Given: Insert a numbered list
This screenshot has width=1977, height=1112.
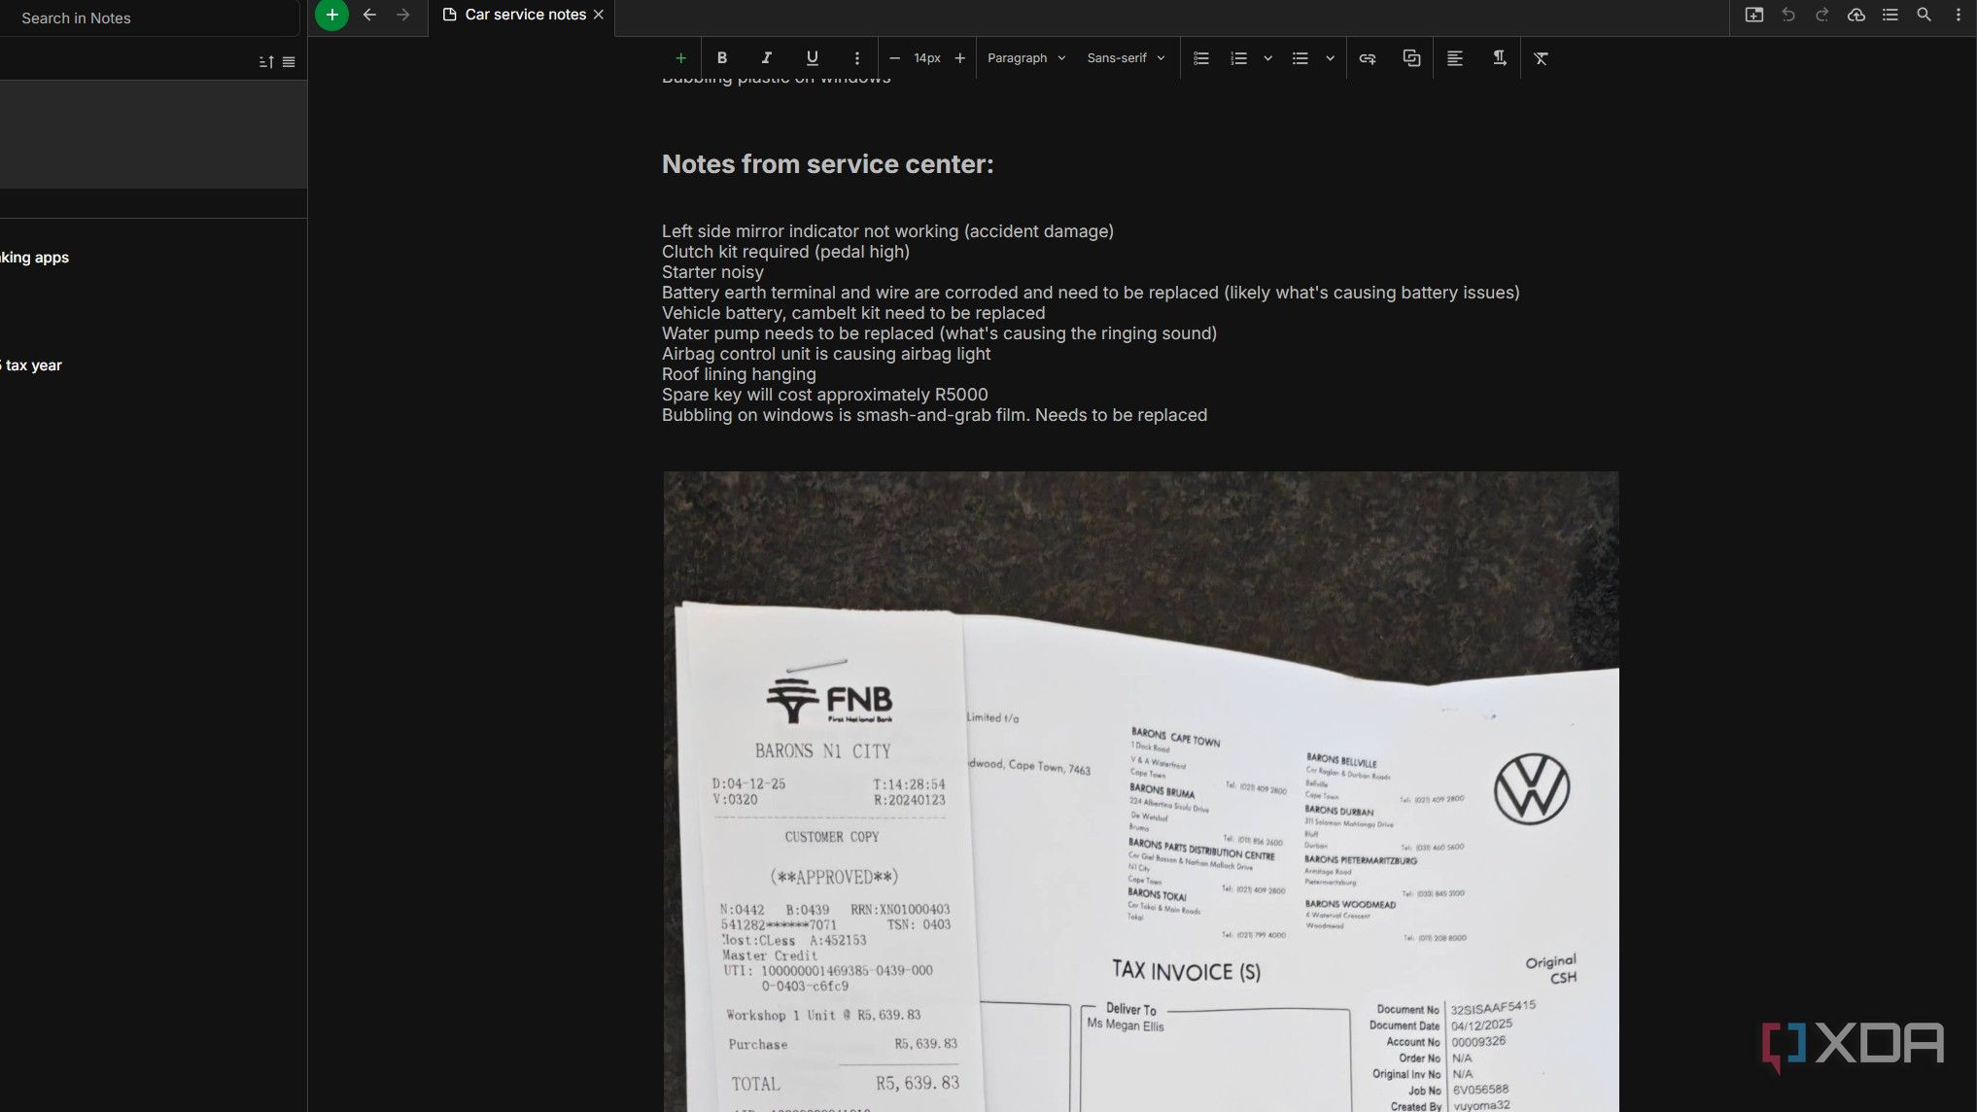Looking at the screenshot, I should pyautogui.click(x=1238, y=58).
